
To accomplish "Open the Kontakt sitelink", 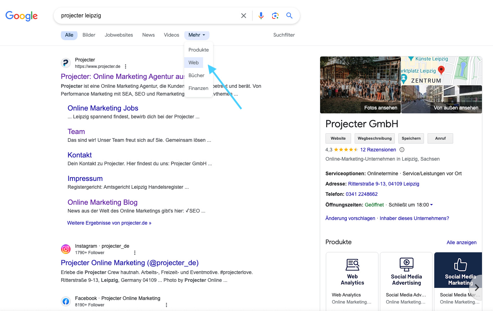I will [80, 155].
